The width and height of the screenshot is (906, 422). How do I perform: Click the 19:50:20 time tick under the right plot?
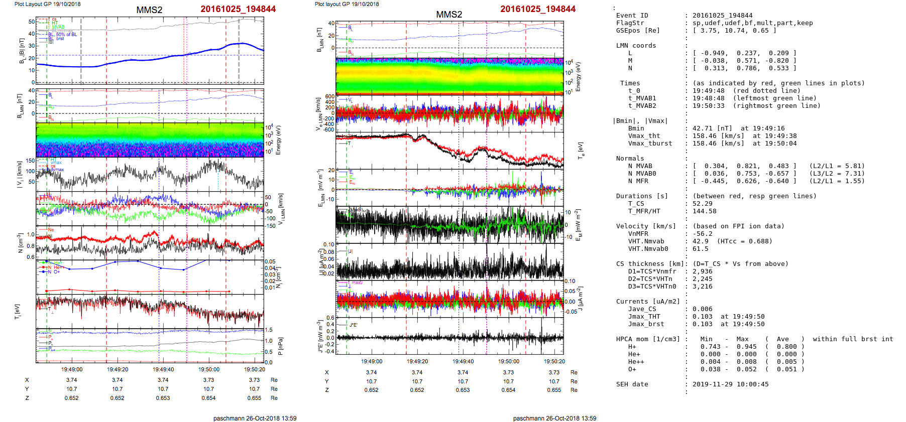tap(554, 361)
